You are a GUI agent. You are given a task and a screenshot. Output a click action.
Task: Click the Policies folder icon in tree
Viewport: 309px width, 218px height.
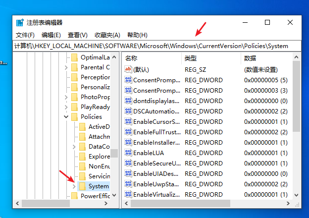[74, 117]
